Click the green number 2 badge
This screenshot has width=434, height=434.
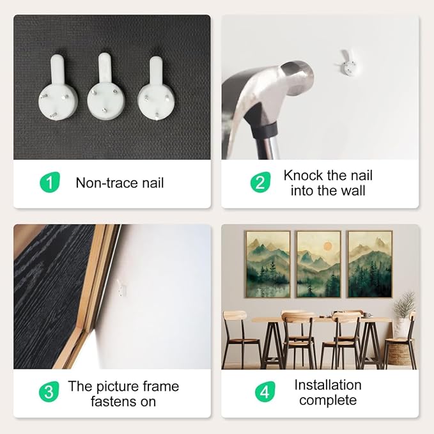point(260,182)
